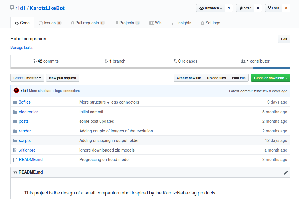Click the README.md file icon in list

pyautogui.click(x=15, y=160)
